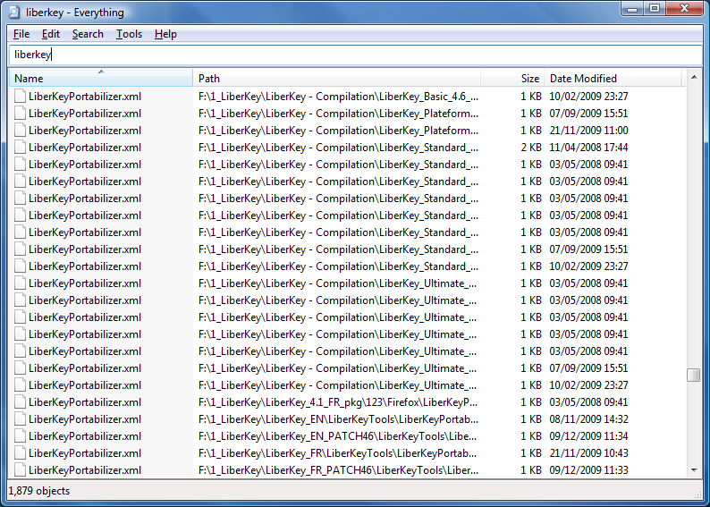
Task: Click file icon of row dated 21/11/2009 11:00
Action: pos(20,130)
